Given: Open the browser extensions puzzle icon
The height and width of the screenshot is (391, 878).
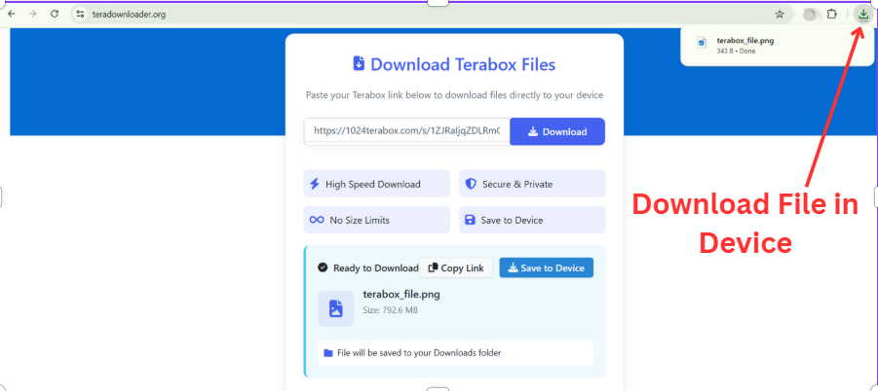Looking at the screenshot, I should (832, 15).
